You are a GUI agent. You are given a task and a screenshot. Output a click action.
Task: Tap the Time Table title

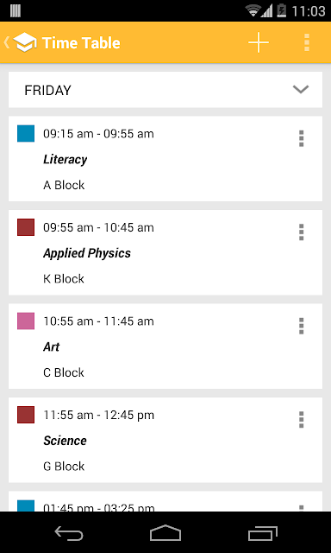(81, 43)
